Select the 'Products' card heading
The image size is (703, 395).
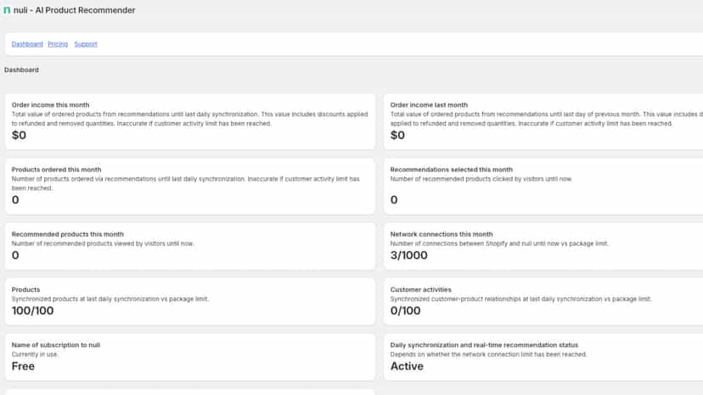[x=26, y=289]
